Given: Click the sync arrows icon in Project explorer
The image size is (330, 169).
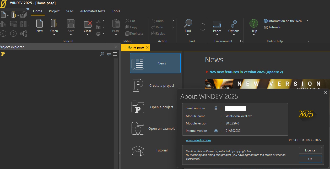Looking at the screenshot, I should 109,54.
